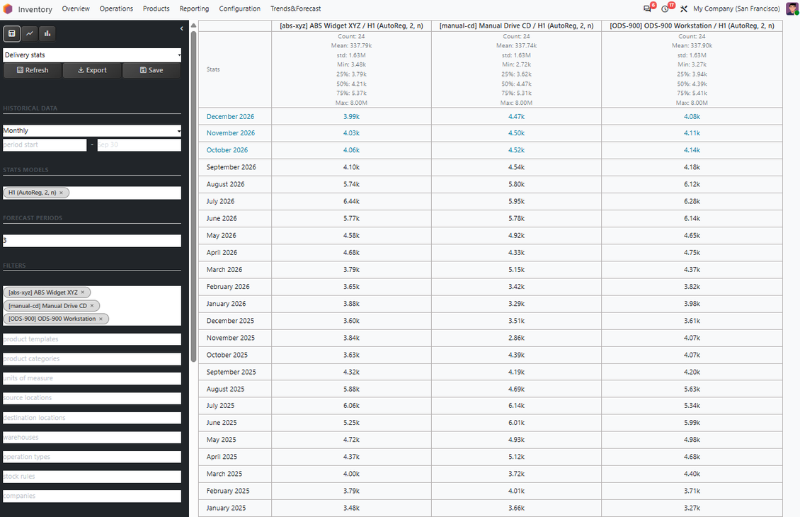Open the Reporting menu
800x517 pixels.
(x=194, y=8)
